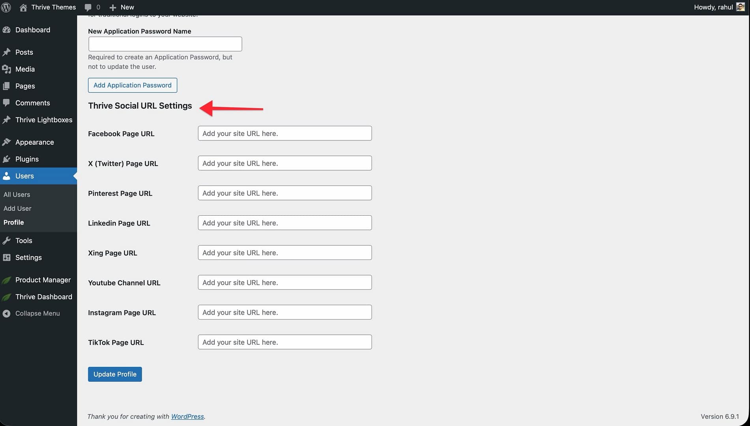
Task: Click Add Application Password button
Action: pyautogui.click(x=132, y=85)
